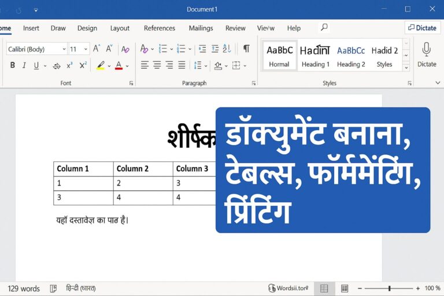The height and width of the screenshot is (296, 444).
Task: Align text right
Action: click(169, 65)
